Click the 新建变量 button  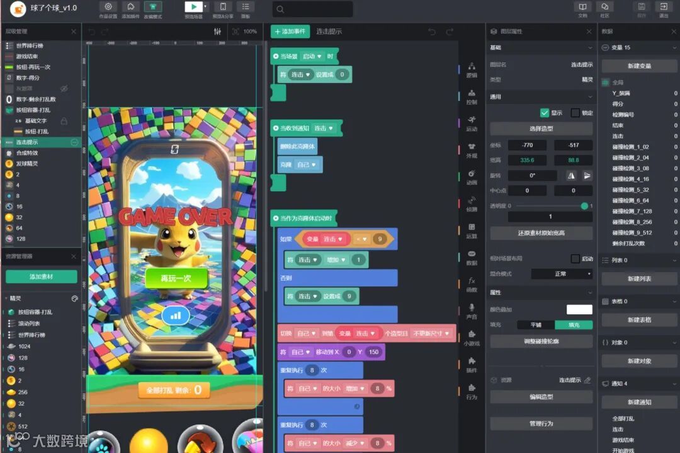coord(640,66)
